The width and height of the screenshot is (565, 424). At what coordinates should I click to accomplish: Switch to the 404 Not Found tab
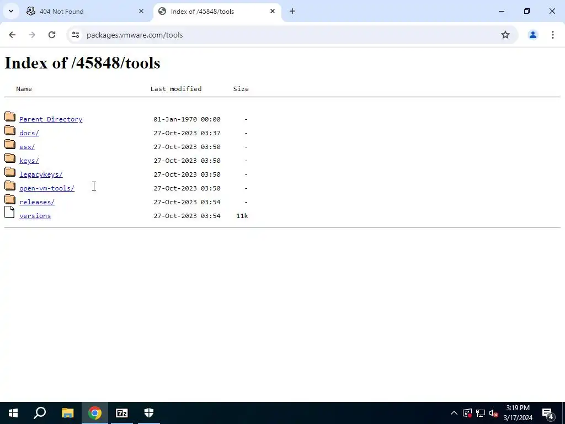coord(86,11)
